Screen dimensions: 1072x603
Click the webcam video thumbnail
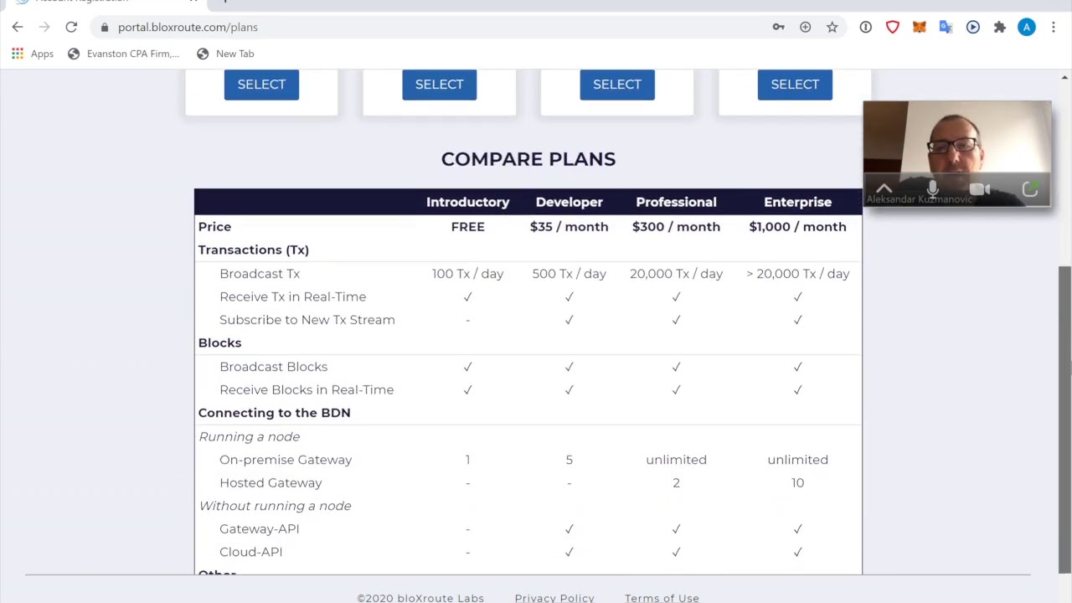(957, 153)
